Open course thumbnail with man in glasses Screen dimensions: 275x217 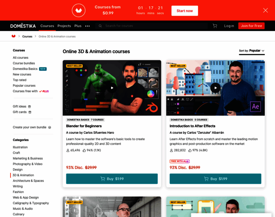click(x=112, y=207)
